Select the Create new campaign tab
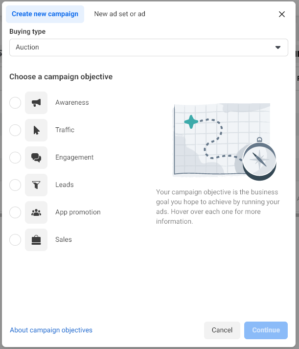This screenshot has width=299, height=349. click(x=45, y=14)
